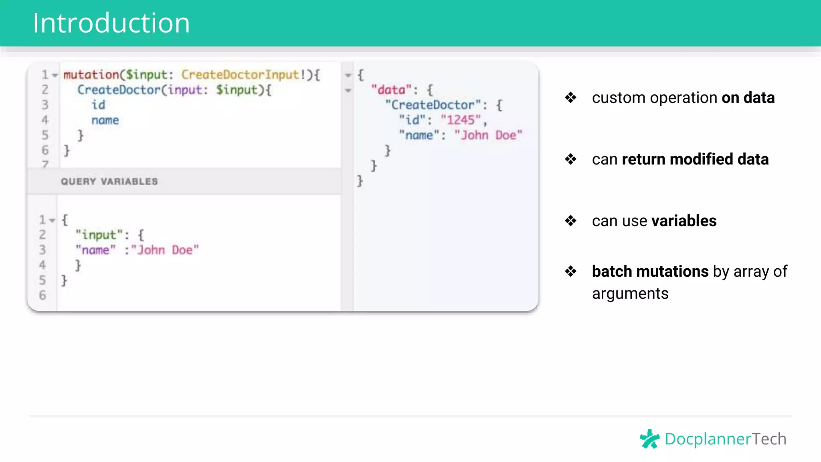Screen dimensions: 821x462
Task: Click the "name" key in query variables
Action: pyautogui.click(x=96, y=250)
